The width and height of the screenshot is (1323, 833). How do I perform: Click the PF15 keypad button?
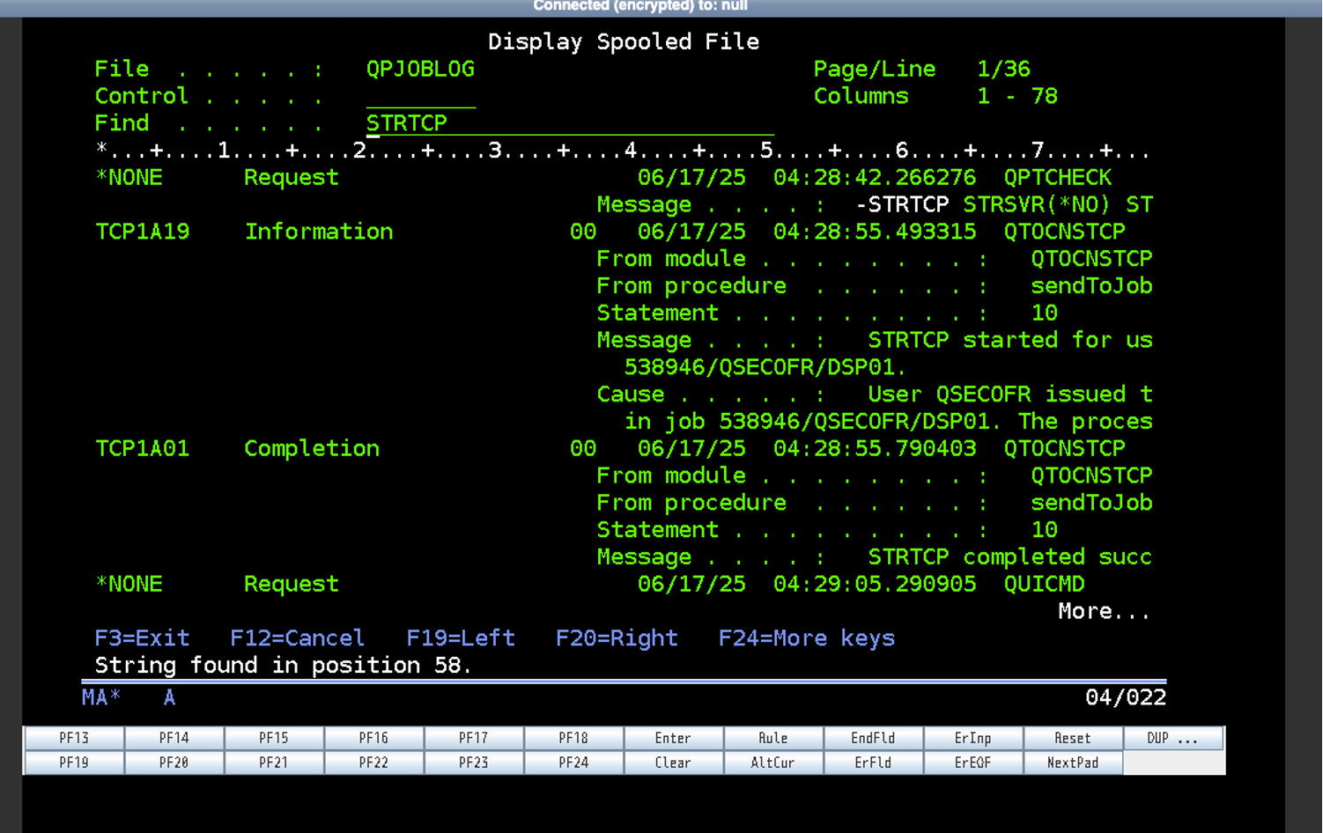[274, 738]
